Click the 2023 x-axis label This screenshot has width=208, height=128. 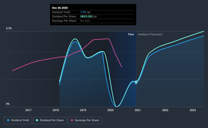point(193,110)
